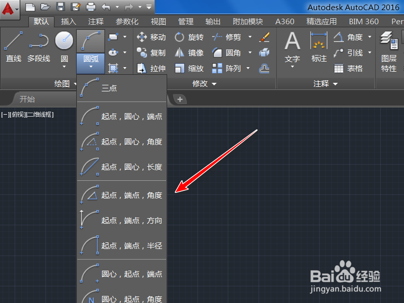Customize the quick access toolbar dropdown

(x=149, y=7)
